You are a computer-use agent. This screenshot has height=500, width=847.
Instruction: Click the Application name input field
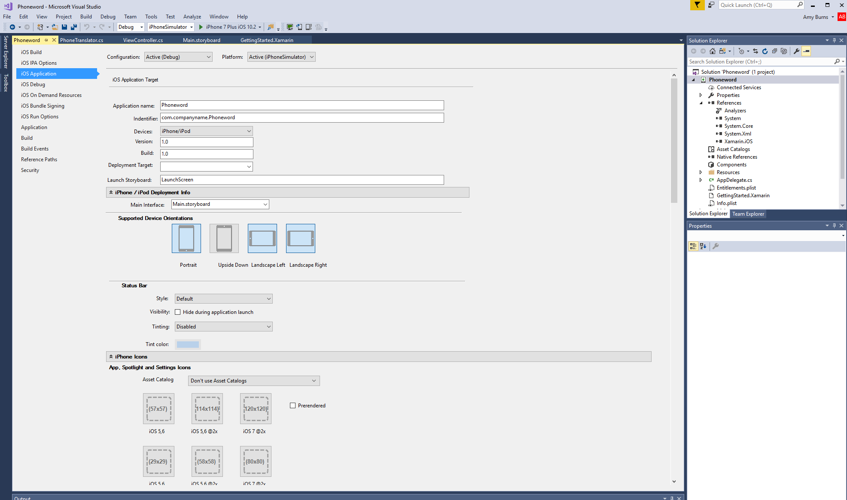click(302, 105)
